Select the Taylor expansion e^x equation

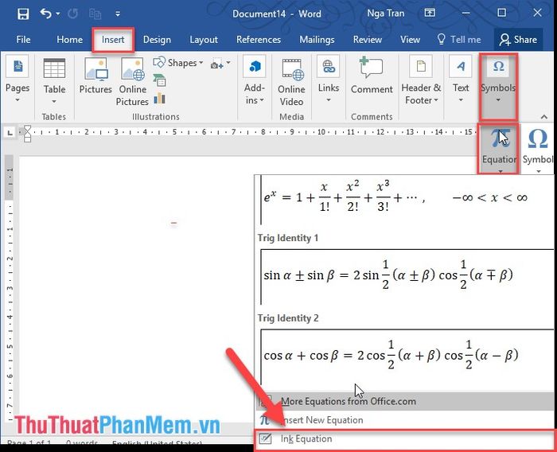[407, 199]
